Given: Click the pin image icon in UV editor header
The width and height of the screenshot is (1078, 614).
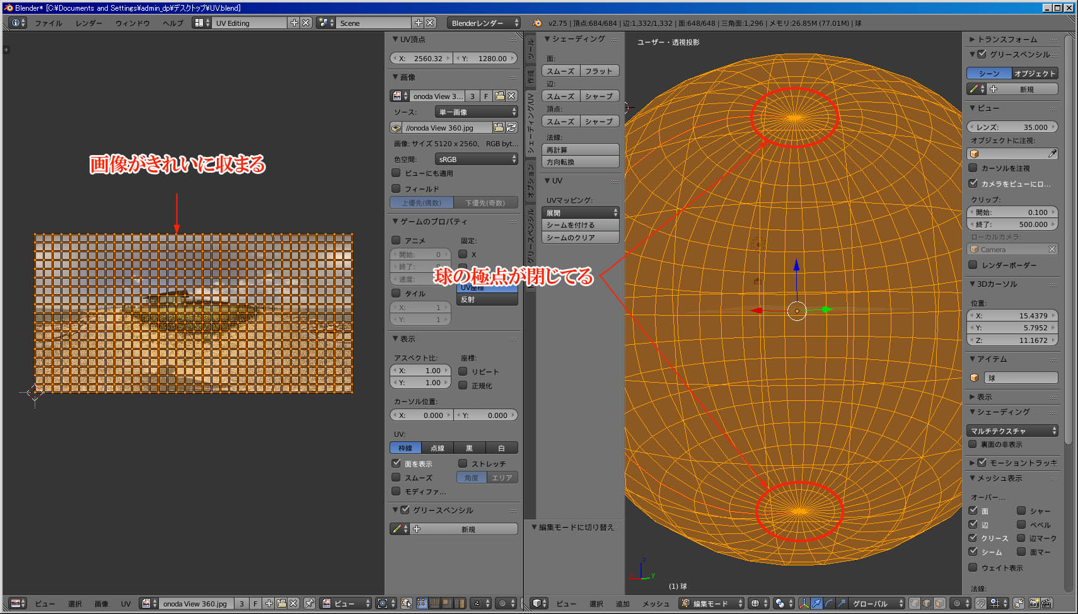Looking at the screenshot, I should pyautogui.click(x=309, y=603).
